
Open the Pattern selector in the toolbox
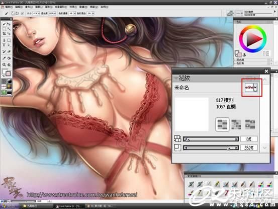4,87
